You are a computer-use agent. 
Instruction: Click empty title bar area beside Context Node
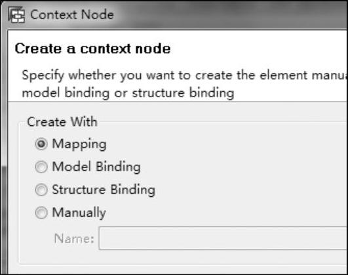pyautogui.click(x=222, y=14)
